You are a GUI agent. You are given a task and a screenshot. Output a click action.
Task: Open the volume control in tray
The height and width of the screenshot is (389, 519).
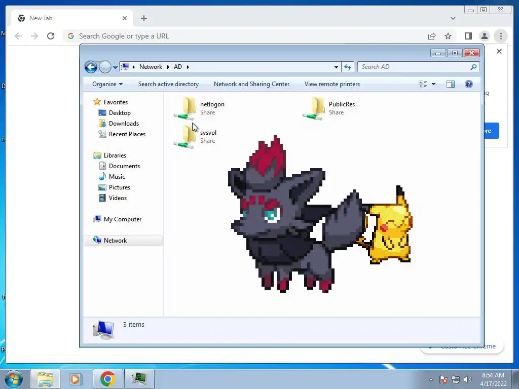tap(468, 379)
